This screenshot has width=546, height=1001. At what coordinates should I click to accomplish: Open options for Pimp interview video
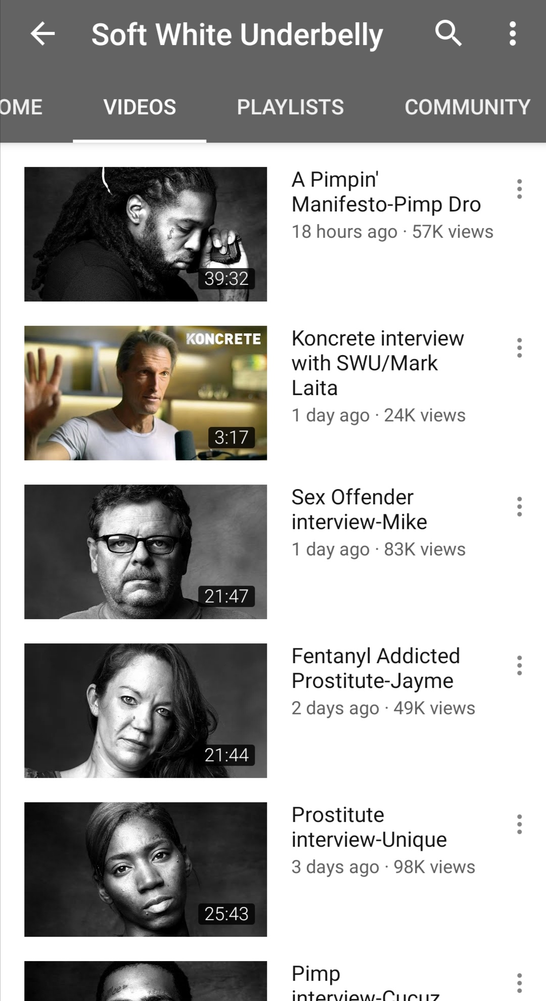519,983
